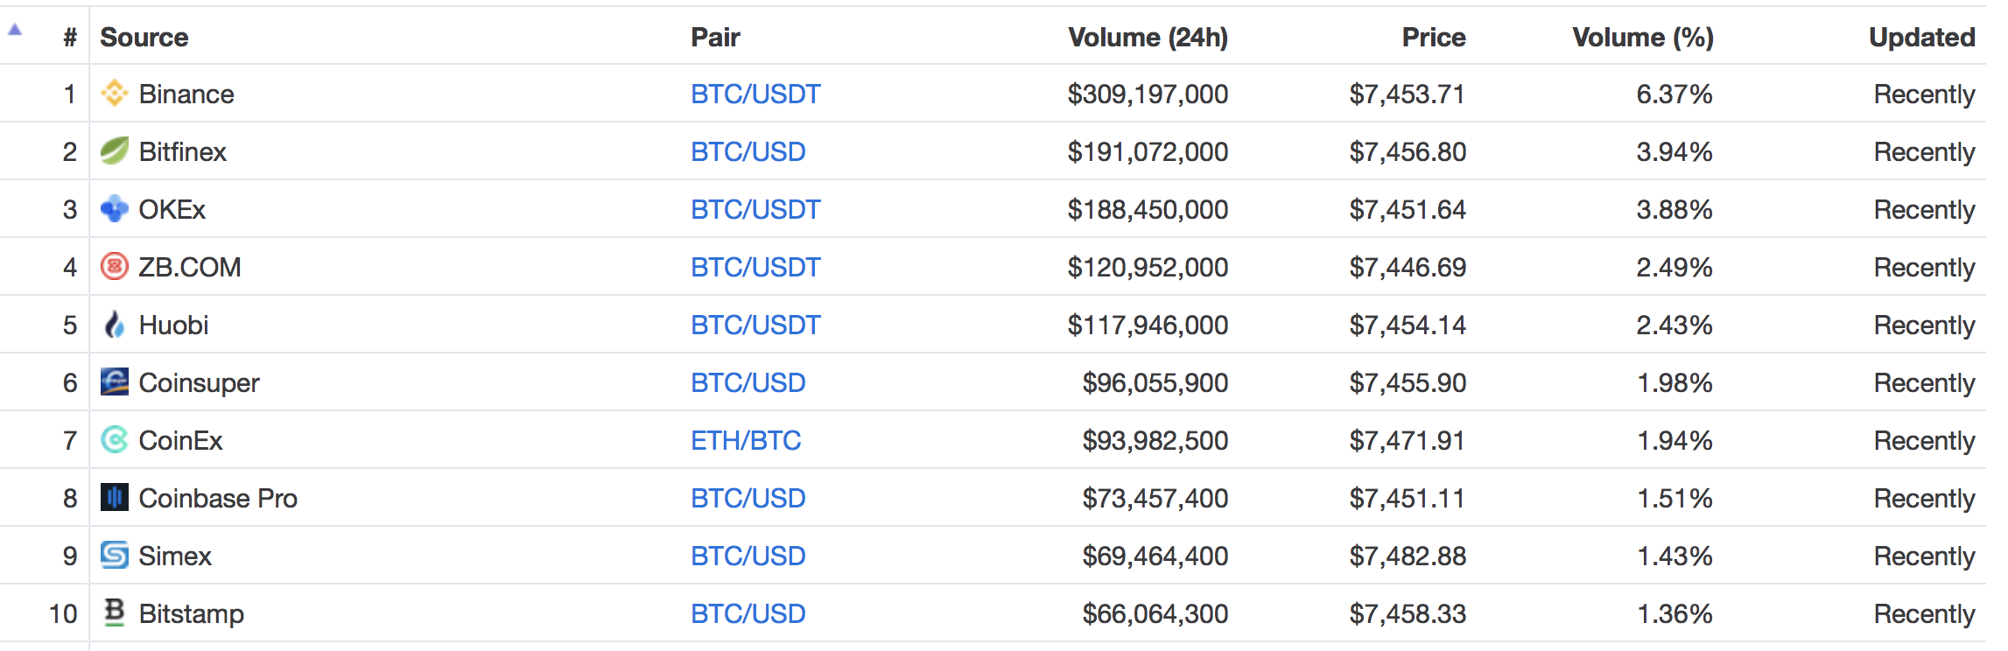The height and width of the screenshot is (651, 2008).
Task: Sort by Source column header
Action: 144,37
